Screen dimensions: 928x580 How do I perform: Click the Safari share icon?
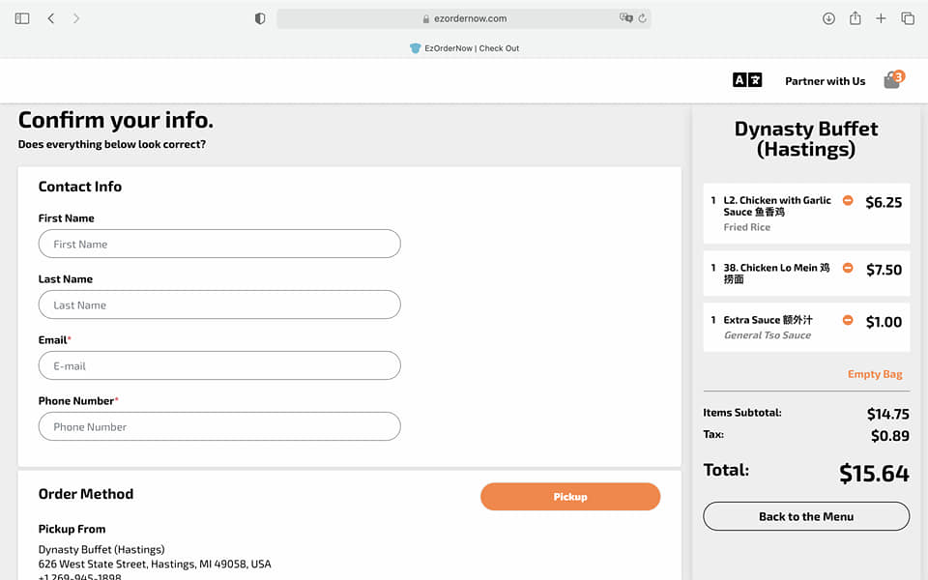(x=855, y=18)
